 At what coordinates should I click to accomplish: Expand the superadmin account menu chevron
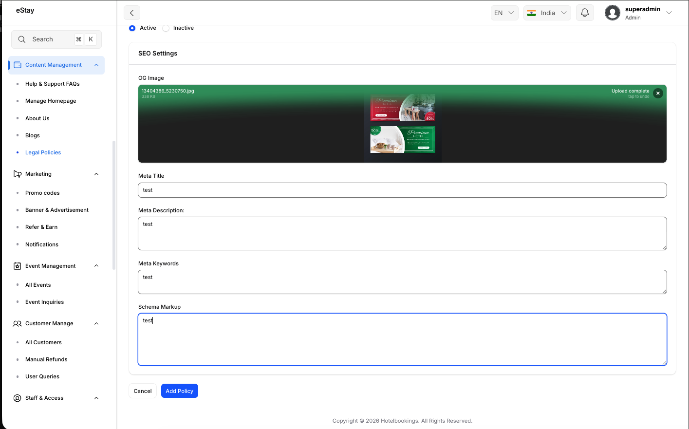tap(669, 13)
